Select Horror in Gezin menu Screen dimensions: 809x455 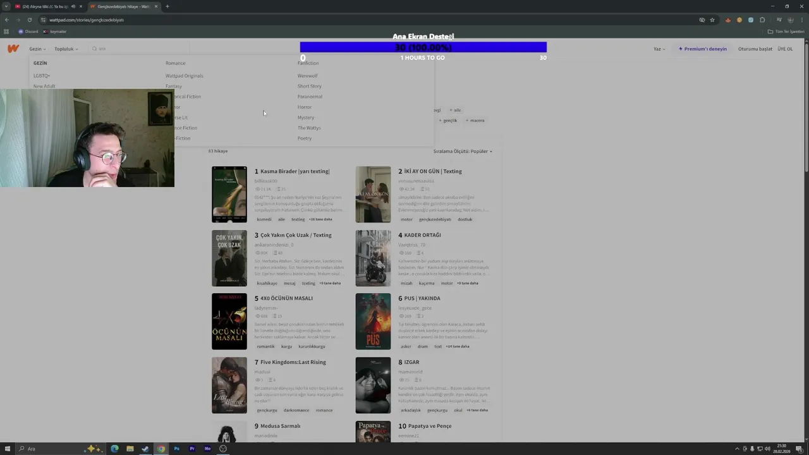click(305, 107)
